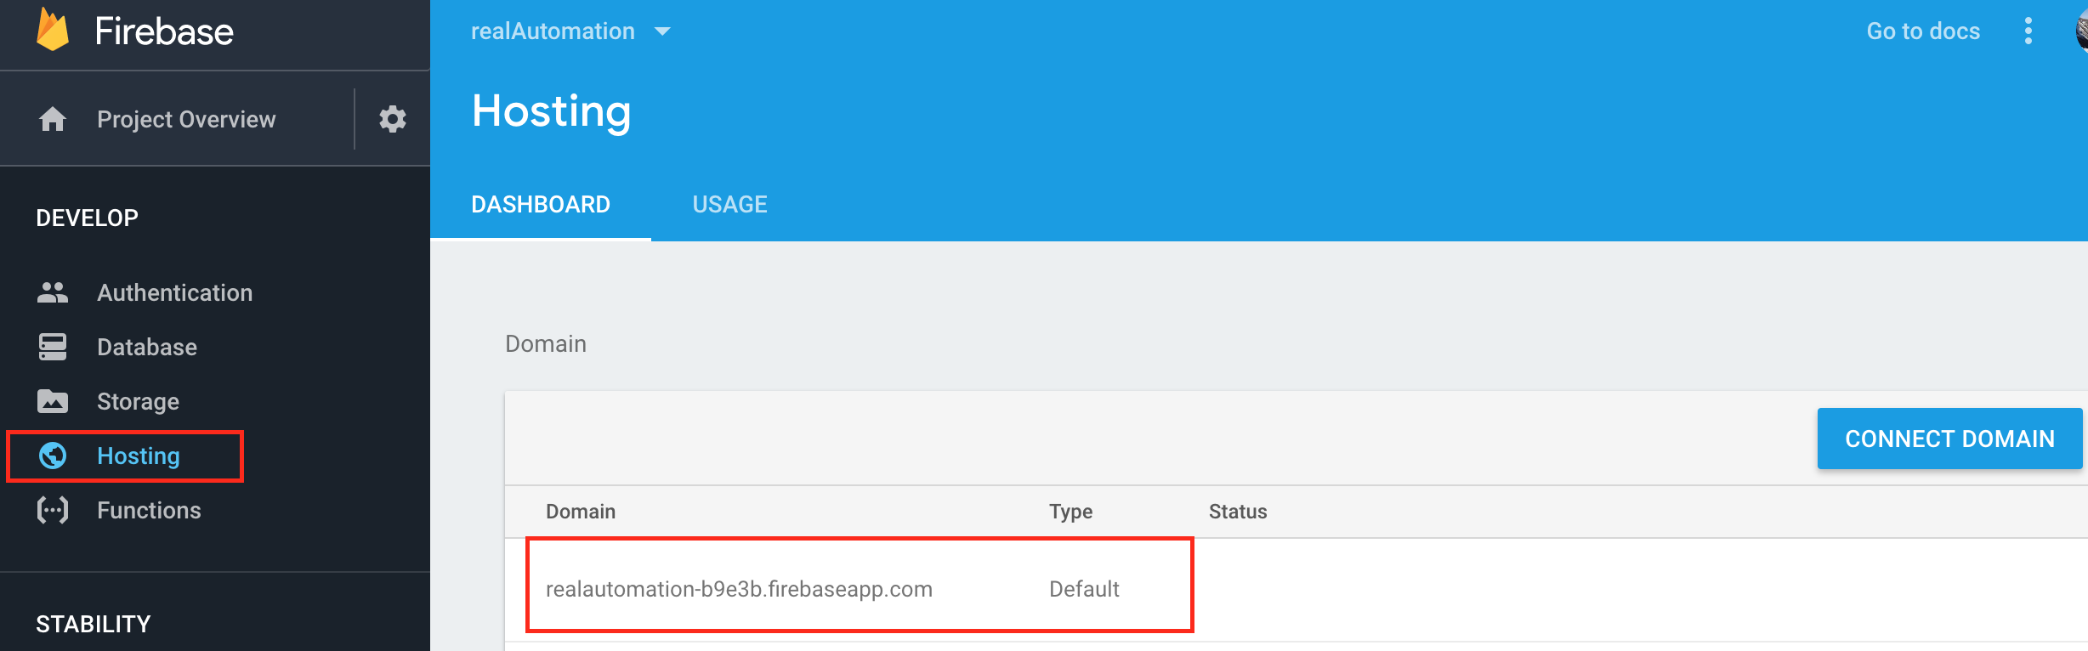Click the Authentication people icon

tap(53, 292)
